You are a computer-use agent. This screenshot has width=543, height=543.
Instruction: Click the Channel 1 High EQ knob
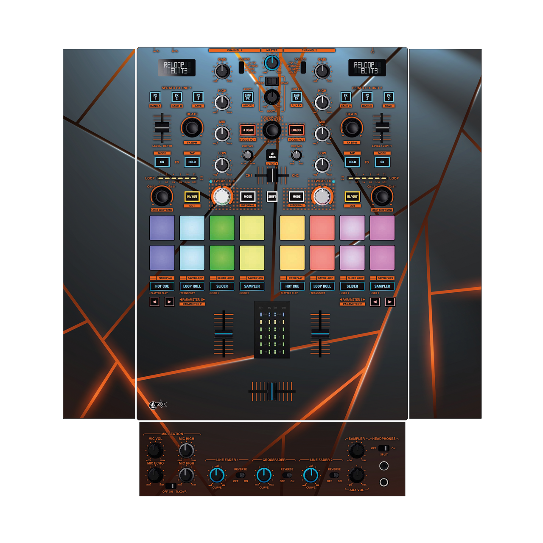coord(222,102)
